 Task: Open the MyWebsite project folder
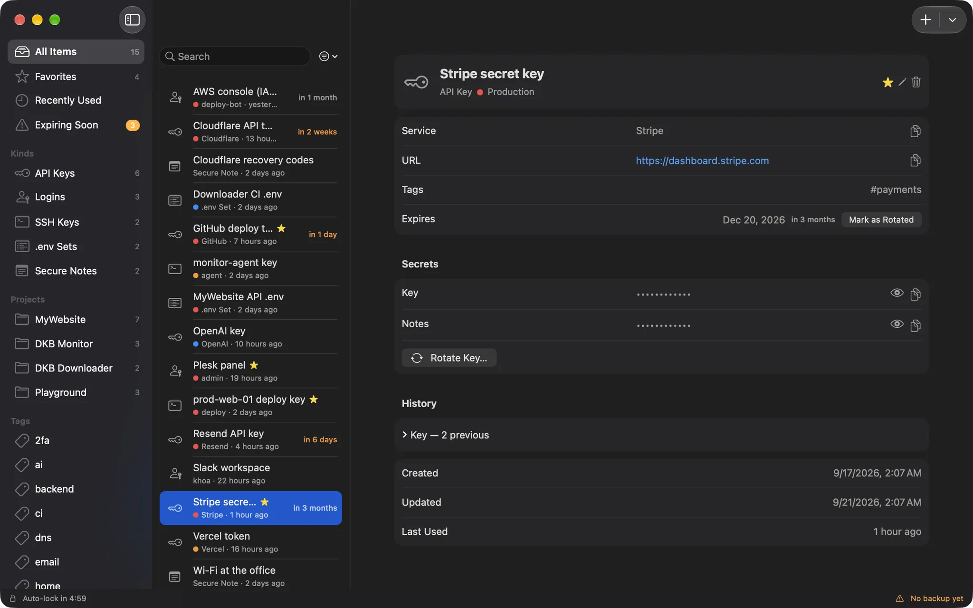coord(76,319)
